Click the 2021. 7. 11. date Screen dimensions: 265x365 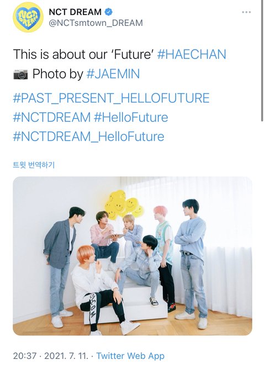tap(66, 356)
